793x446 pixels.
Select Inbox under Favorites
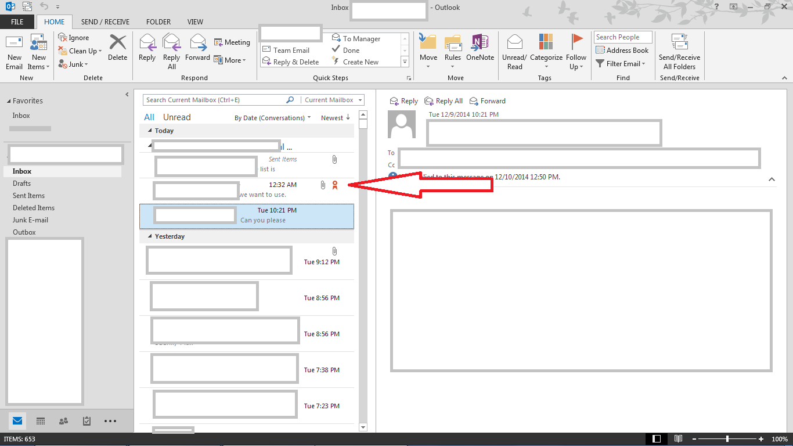point(21,116)
